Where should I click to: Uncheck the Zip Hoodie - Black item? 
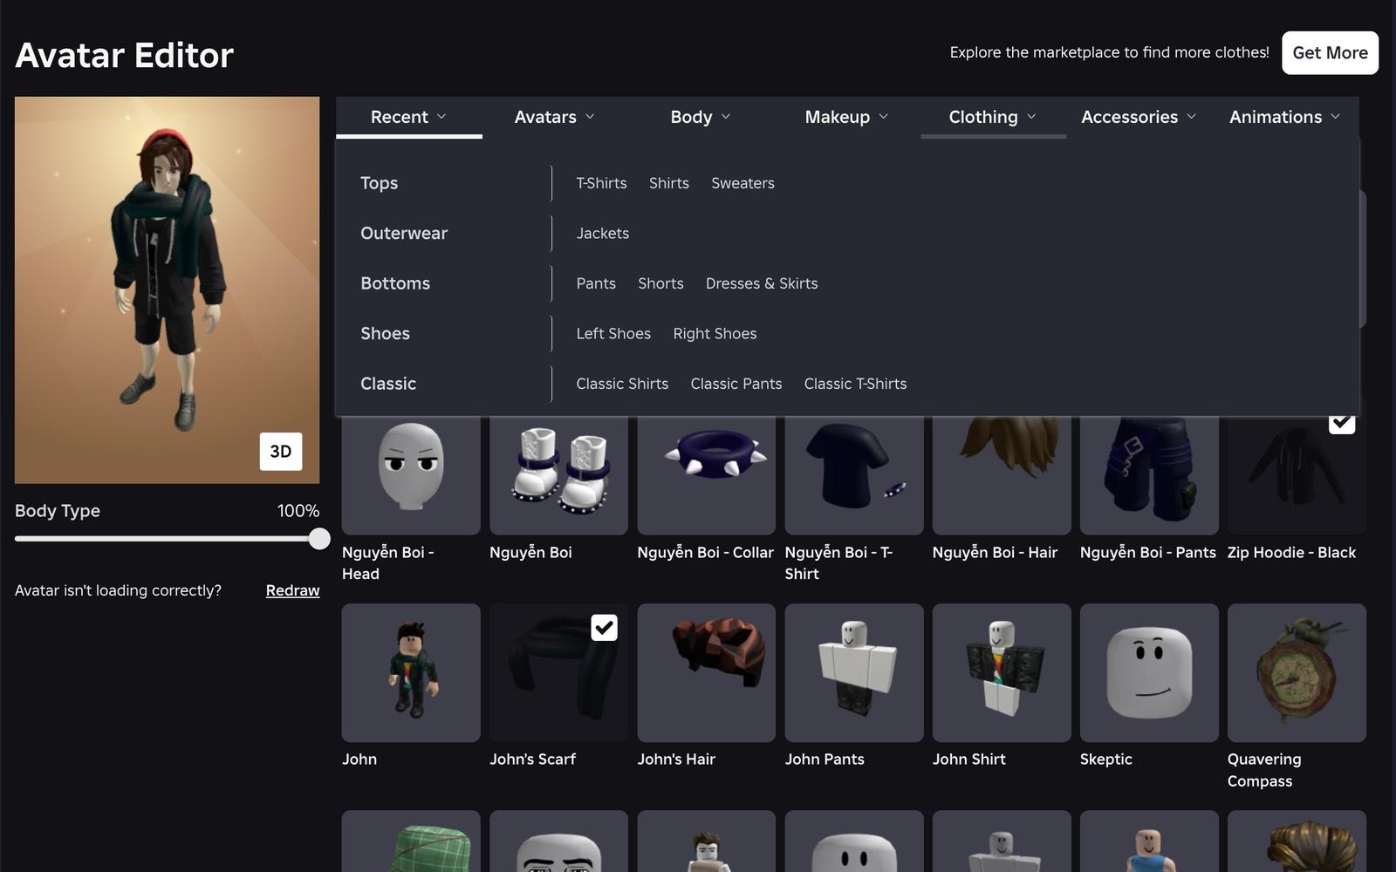click(1342, 422)
